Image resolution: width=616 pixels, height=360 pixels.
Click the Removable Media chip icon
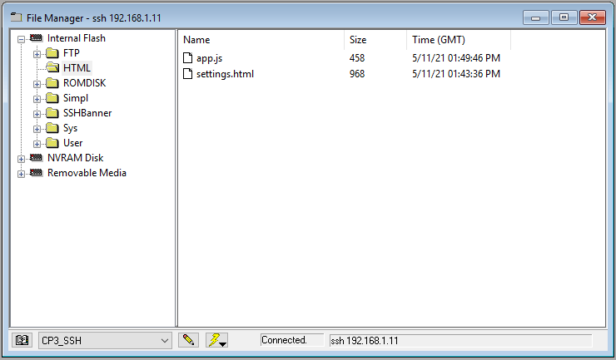point(36,173)
